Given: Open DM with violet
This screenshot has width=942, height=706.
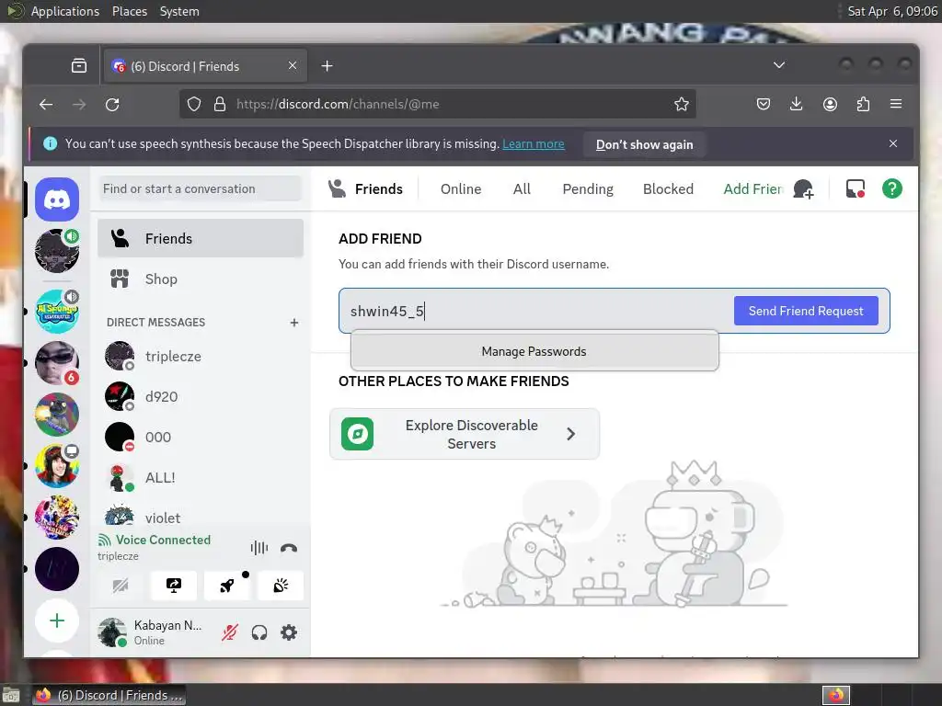Looking at the screenshot, I should click(x=201, y=517).
